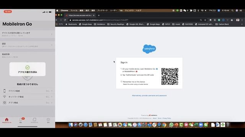Image resolution: width=245 pixels, height=137 pixels.
Task: Open the Chrome menu in menu bar
Action: tap(64, 11)
